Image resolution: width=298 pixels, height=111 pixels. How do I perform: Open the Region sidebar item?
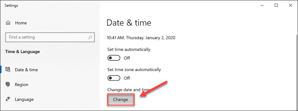21,84
